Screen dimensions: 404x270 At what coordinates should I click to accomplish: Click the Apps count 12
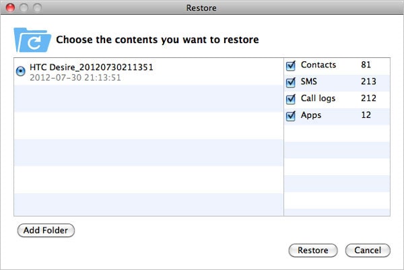366,116
